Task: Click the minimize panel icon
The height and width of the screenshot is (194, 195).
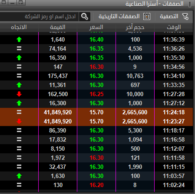Action: tap(13, 2)
